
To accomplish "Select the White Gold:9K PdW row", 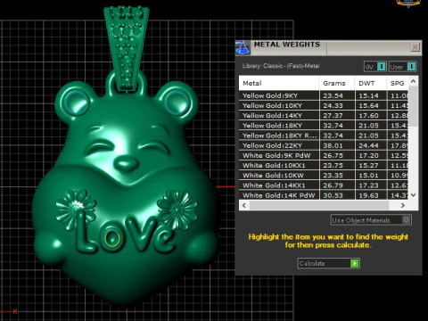I will pos(324,155).
